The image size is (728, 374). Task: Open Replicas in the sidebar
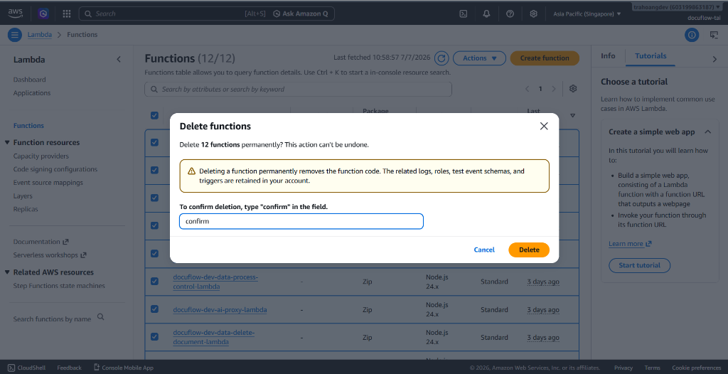point(26,209)
